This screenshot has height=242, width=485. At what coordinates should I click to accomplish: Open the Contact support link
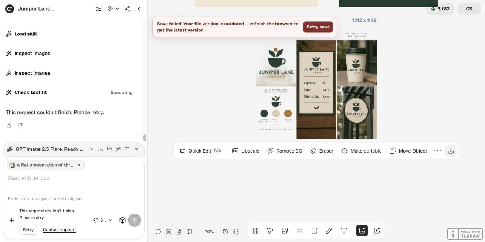tap(59, 230)
